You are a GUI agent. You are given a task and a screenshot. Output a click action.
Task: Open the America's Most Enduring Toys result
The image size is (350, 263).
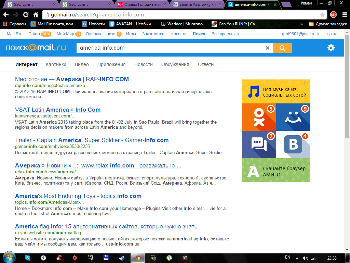(x=78, y=196)
